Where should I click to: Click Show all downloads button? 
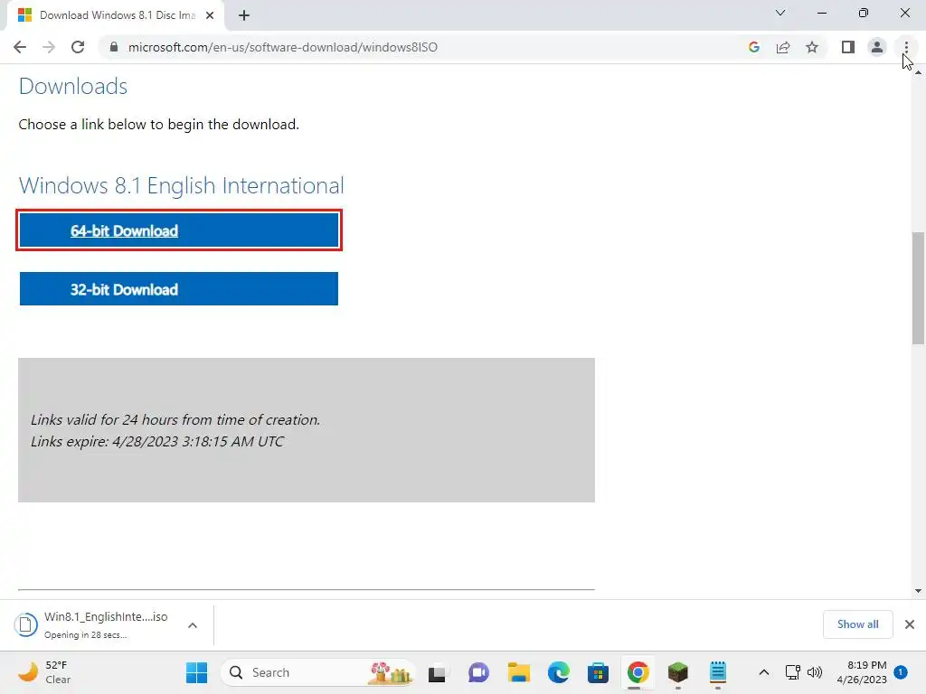point(857,624)
